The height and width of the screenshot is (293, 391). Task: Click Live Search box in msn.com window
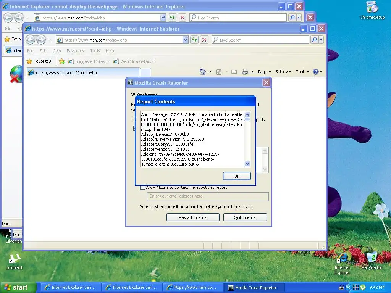(260, 40)
